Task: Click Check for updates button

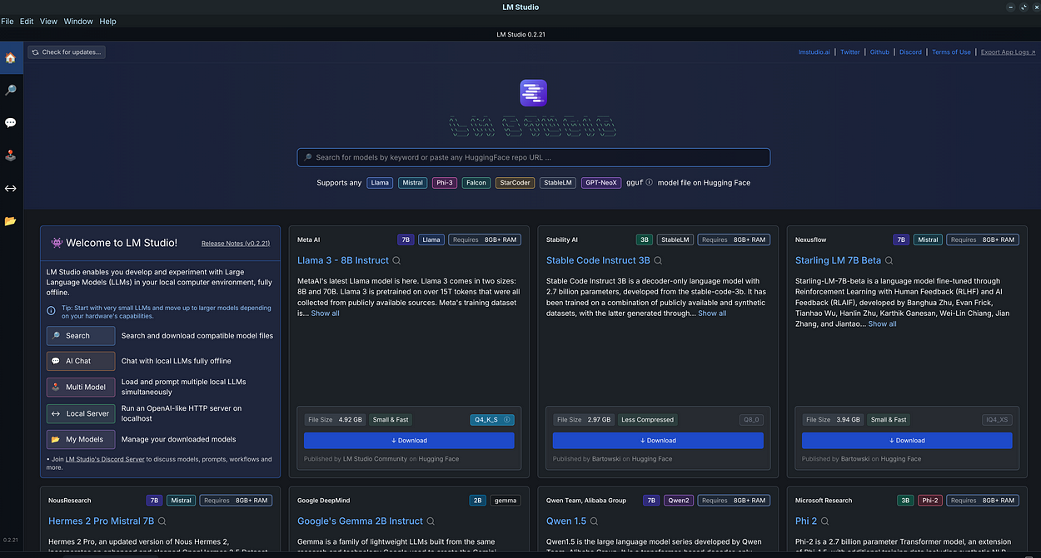Action: [67, 52]
